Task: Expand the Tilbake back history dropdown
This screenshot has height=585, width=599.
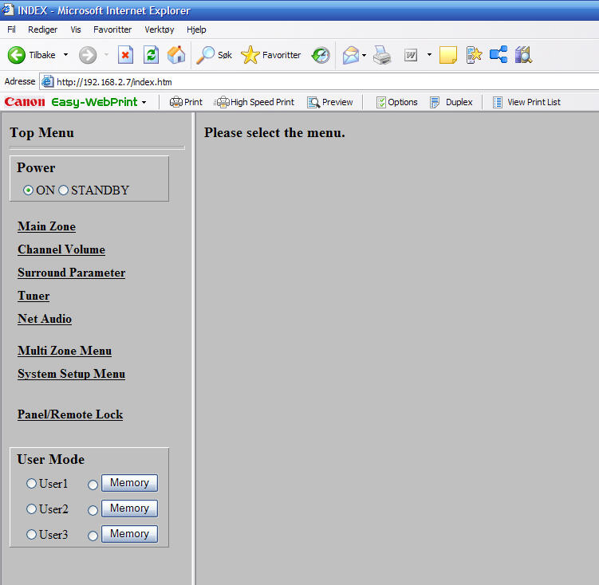Action: (x=65, y=55)
